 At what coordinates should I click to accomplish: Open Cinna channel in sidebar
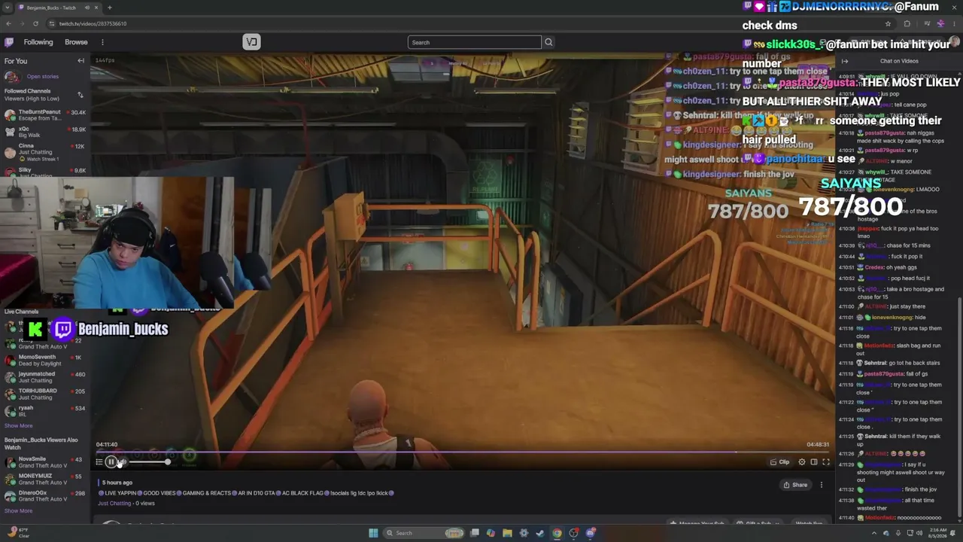[x=45, y=151]
